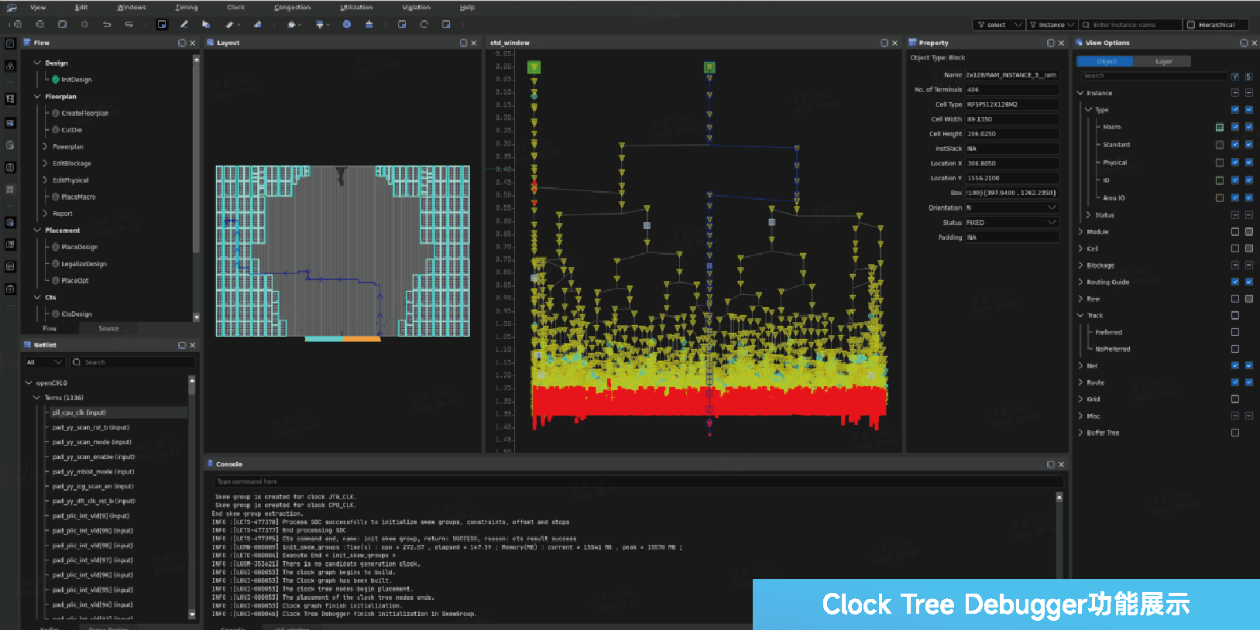Screen dimensions: 1260x630
Task: Open the Timing menu
Action: tap(186, 7)
